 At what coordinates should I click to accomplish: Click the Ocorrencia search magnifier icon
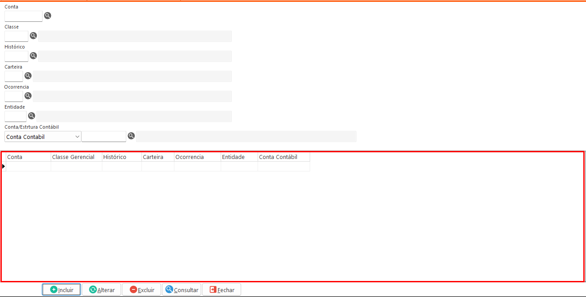point(28,96)
